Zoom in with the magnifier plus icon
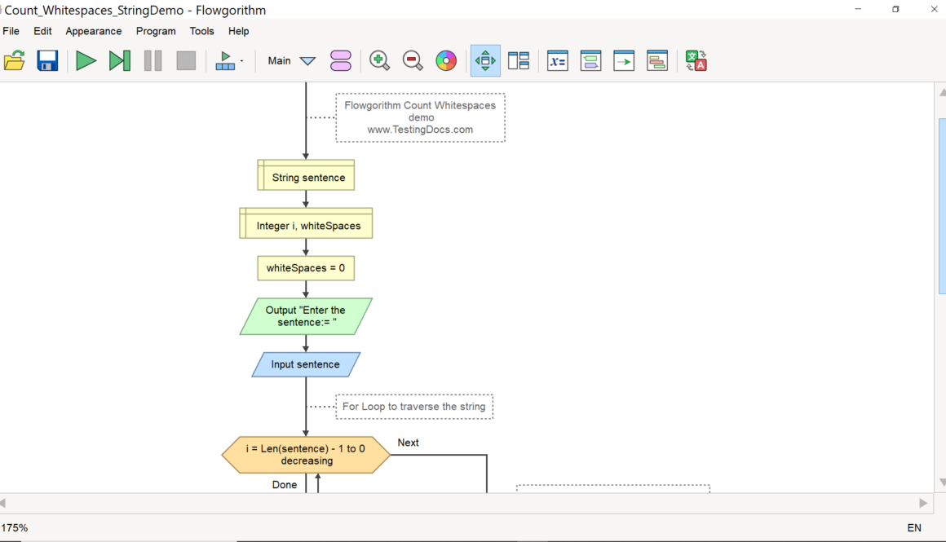This screenshot has width=946, height=542. click(x=379, y=61)
